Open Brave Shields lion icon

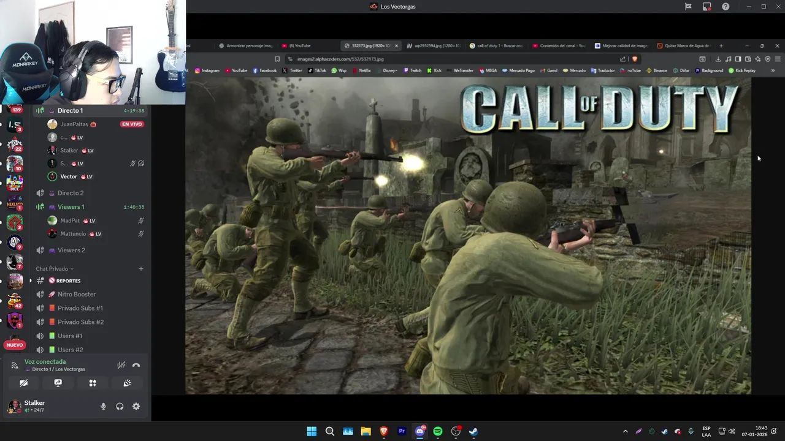click(x=635, y=59)
